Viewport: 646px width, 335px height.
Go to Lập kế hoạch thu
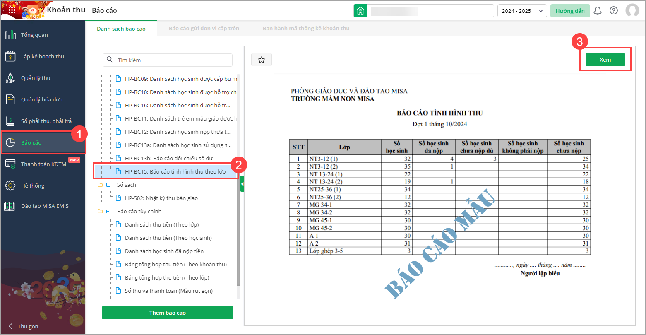pos(43,56)
